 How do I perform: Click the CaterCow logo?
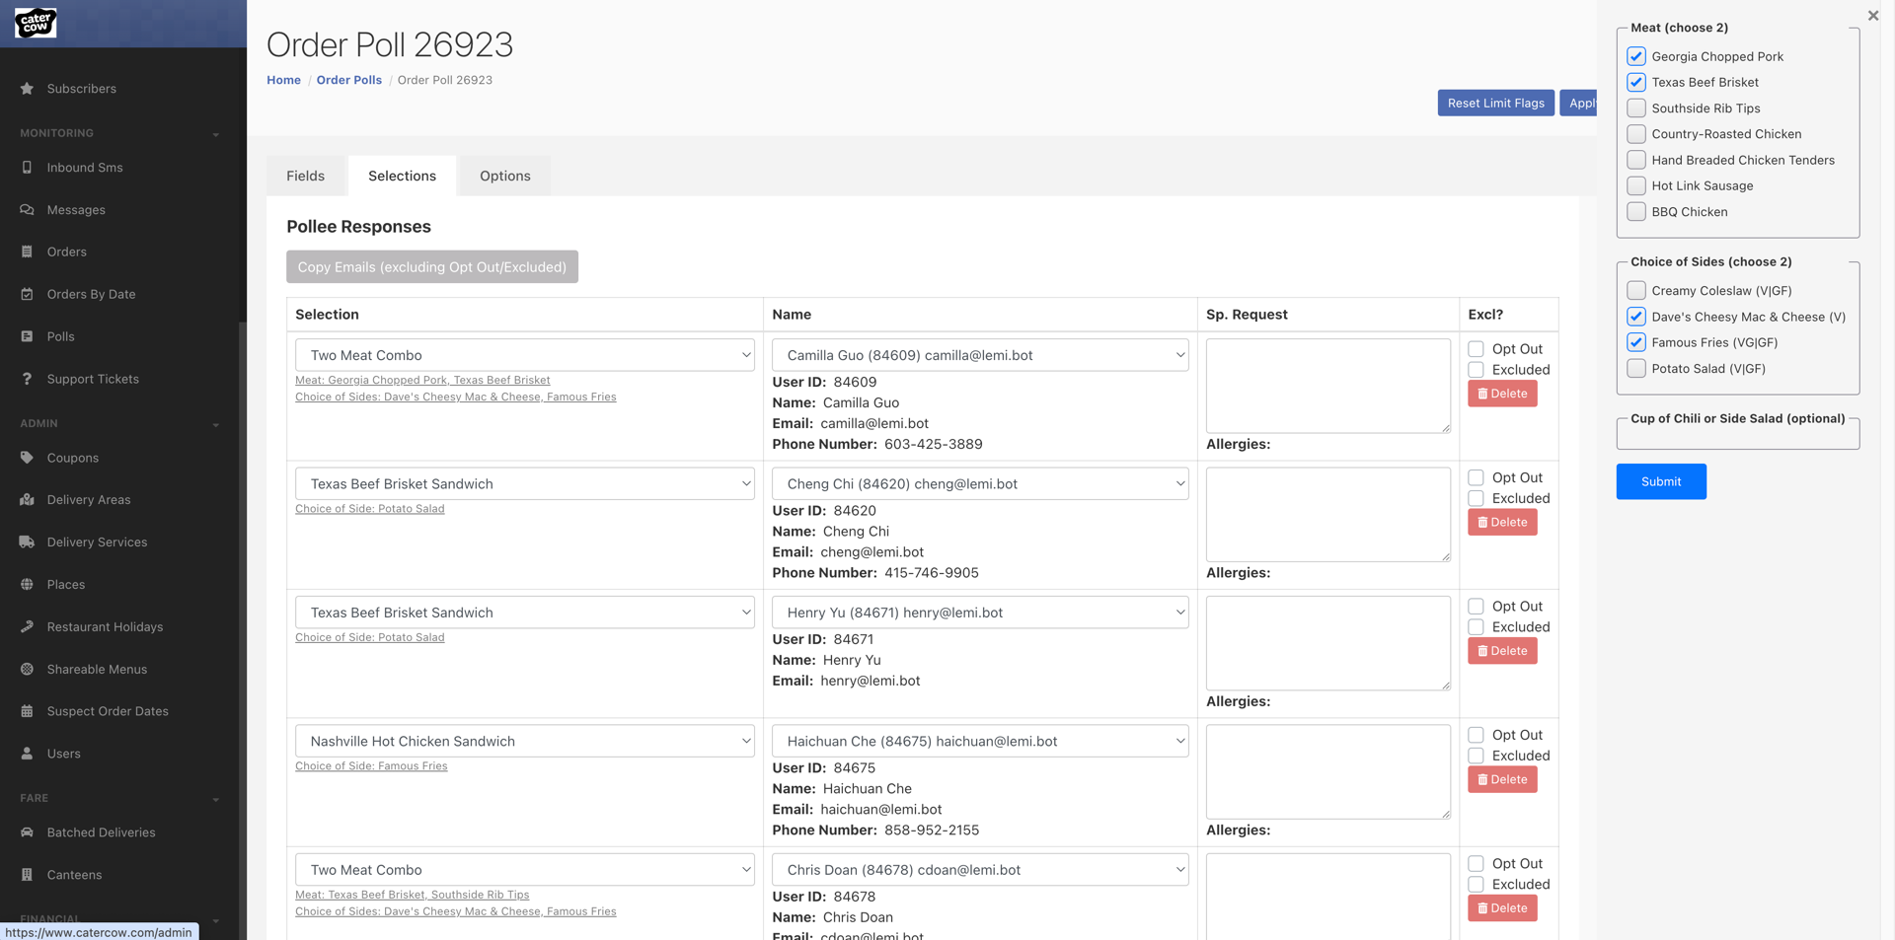[x=35, y=22]
